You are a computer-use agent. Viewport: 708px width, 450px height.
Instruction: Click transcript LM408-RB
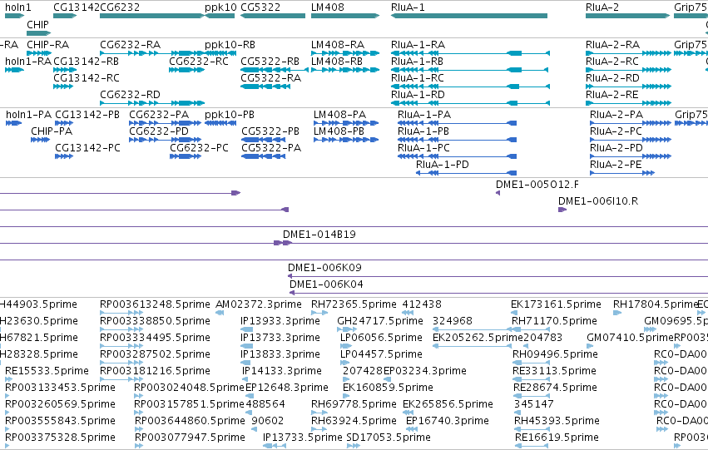point(345,70)
